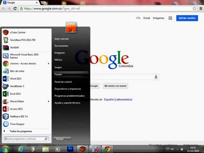Launch Microsoft Visual Basic 2010 Express
Viewport: 204px width, 153px height.
click(x=26, y=56)
